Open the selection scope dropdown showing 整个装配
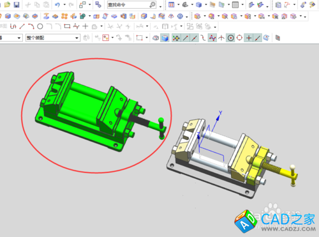This screenshot has height=237, width=319. pyautogui.click(x=53, y=38)
